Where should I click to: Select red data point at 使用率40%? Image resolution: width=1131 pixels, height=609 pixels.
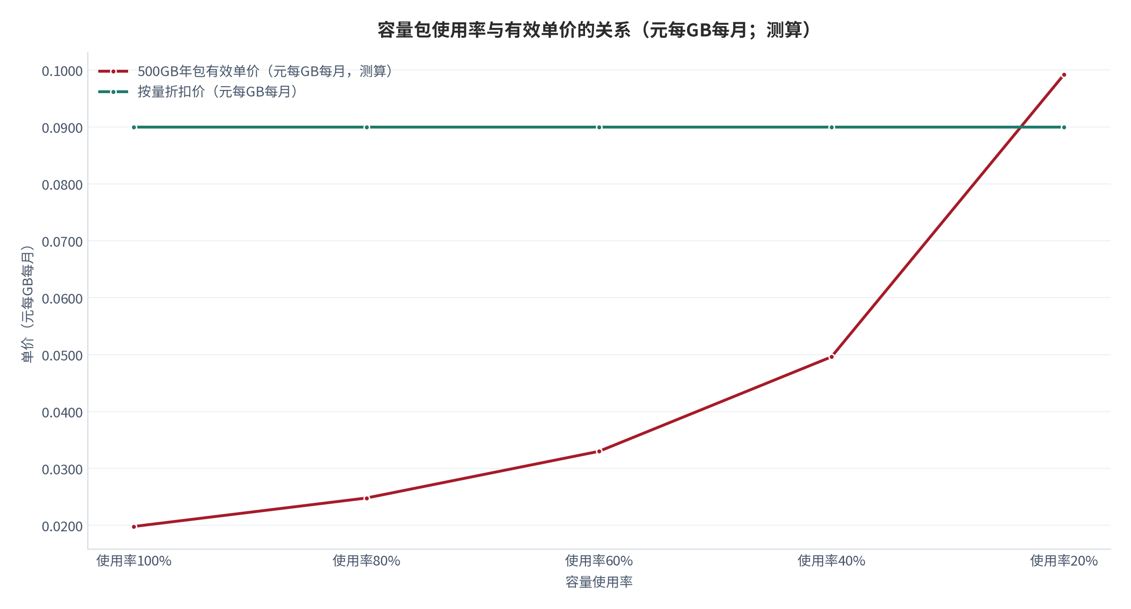(x=831, y=357)
